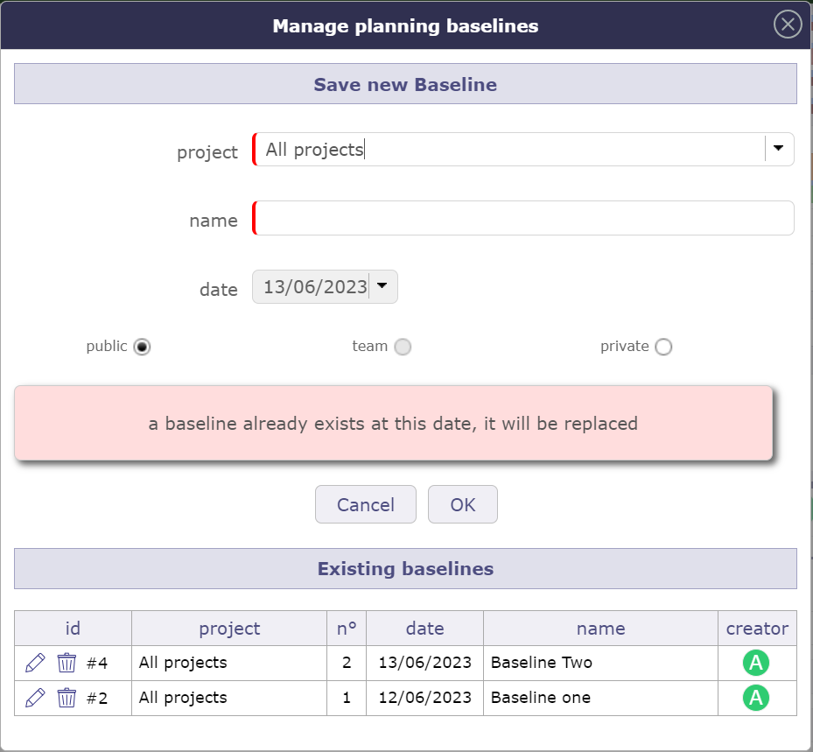
Task: Click the 'date' column header
Action: click(x=424, y=629)
